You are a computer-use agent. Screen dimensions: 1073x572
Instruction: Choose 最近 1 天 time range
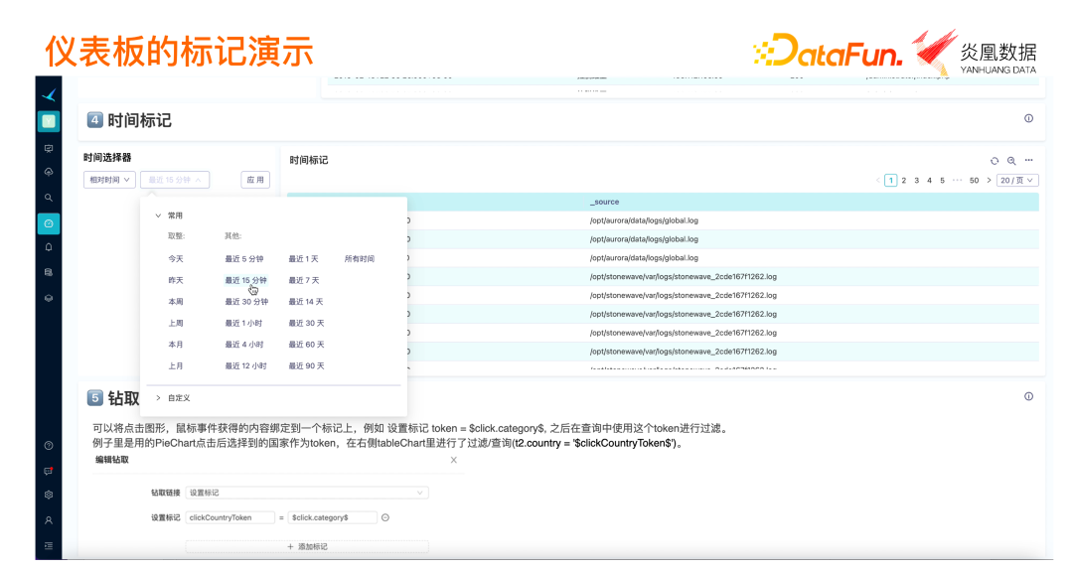pyautogui.click(x=303, y=259)
